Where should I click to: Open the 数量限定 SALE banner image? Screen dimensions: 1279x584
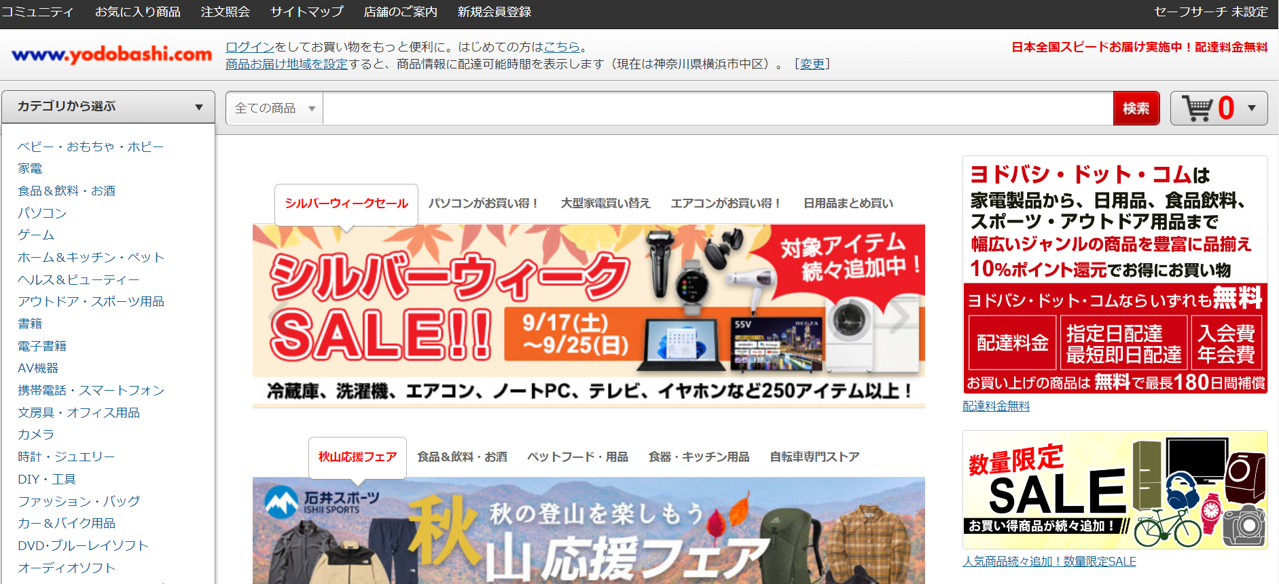(x=1115, y=490)
